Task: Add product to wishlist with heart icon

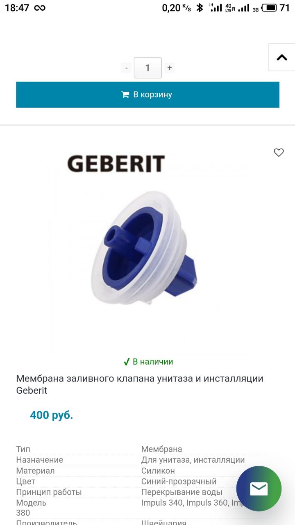Action: point(279,153)
